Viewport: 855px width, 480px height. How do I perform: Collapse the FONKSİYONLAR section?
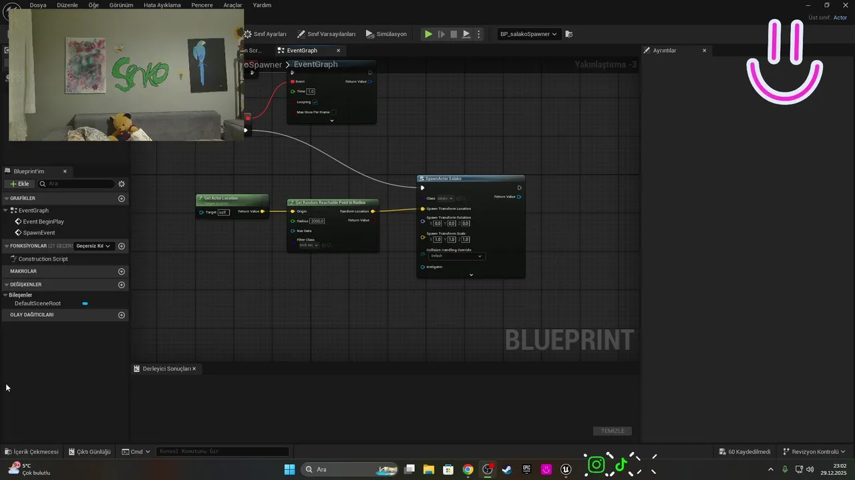6,246
